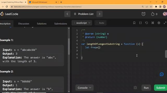Click the description panel scrollbar
Image resolution: width=167 pixels, height=93 pixels.
(69, 47)
